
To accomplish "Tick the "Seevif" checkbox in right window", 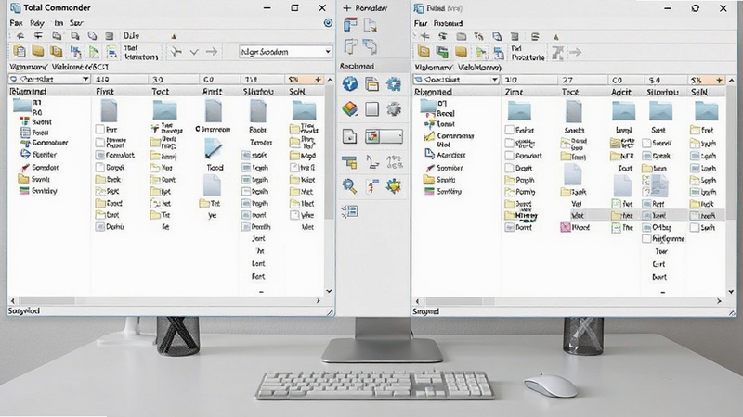I will (646, 143).
